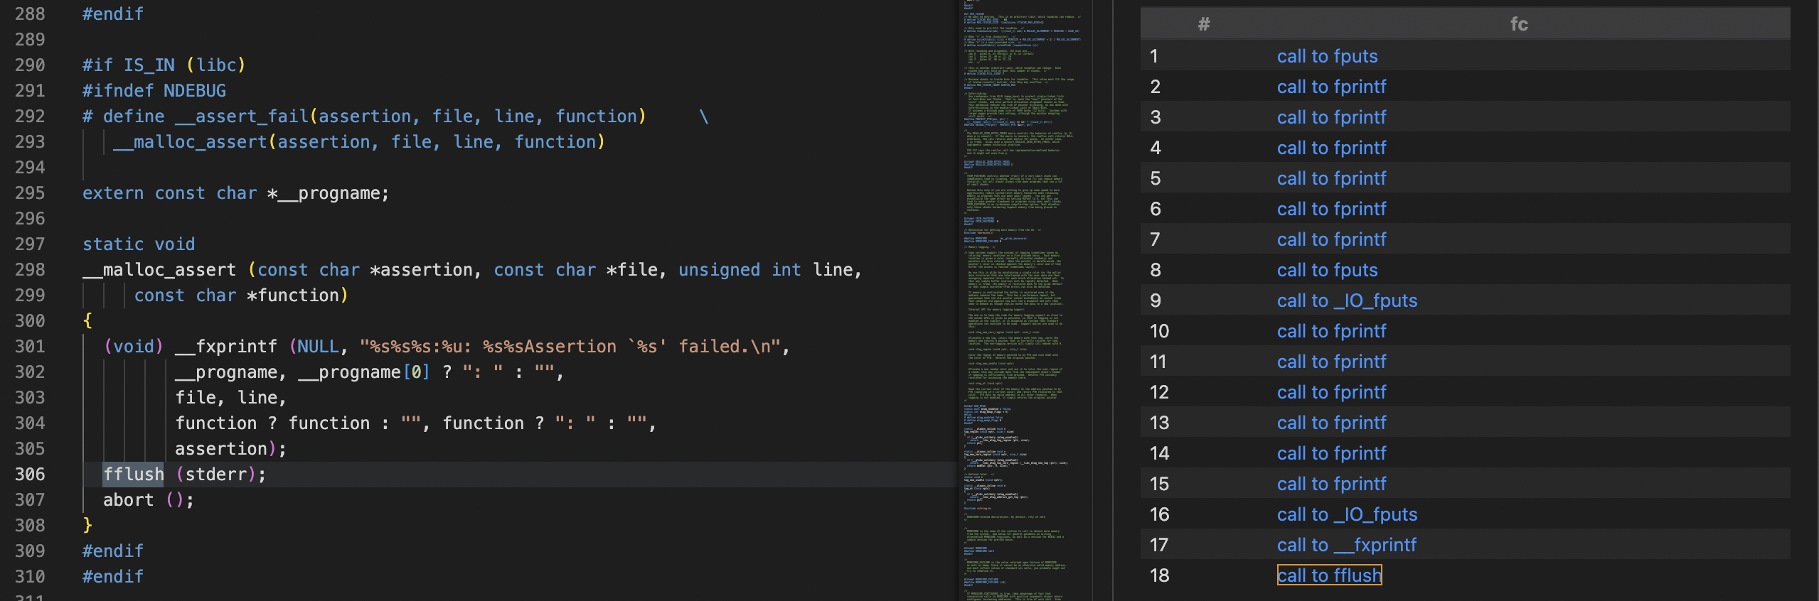Click the '(stderr);' argument on line 306
This screenshot has width=1819, height=601.
221,475
